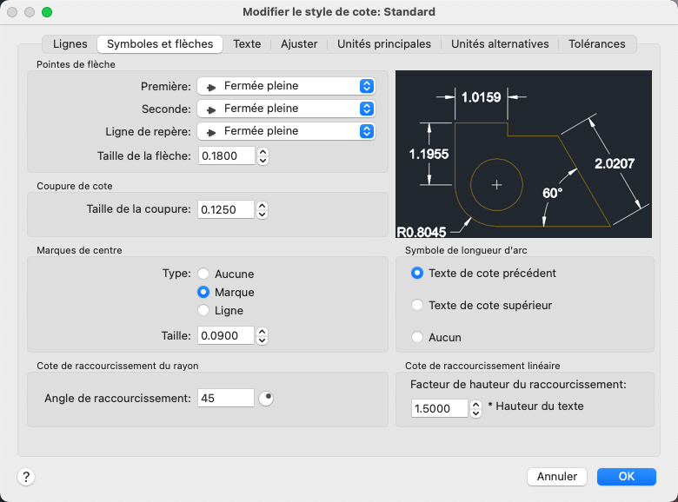Open the Première arrowhead dropdown
678x502 pixels.
[286, 86]
